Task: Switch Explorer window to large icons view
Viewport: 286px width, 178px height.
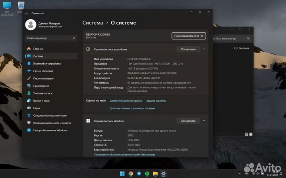Action: 251,134
